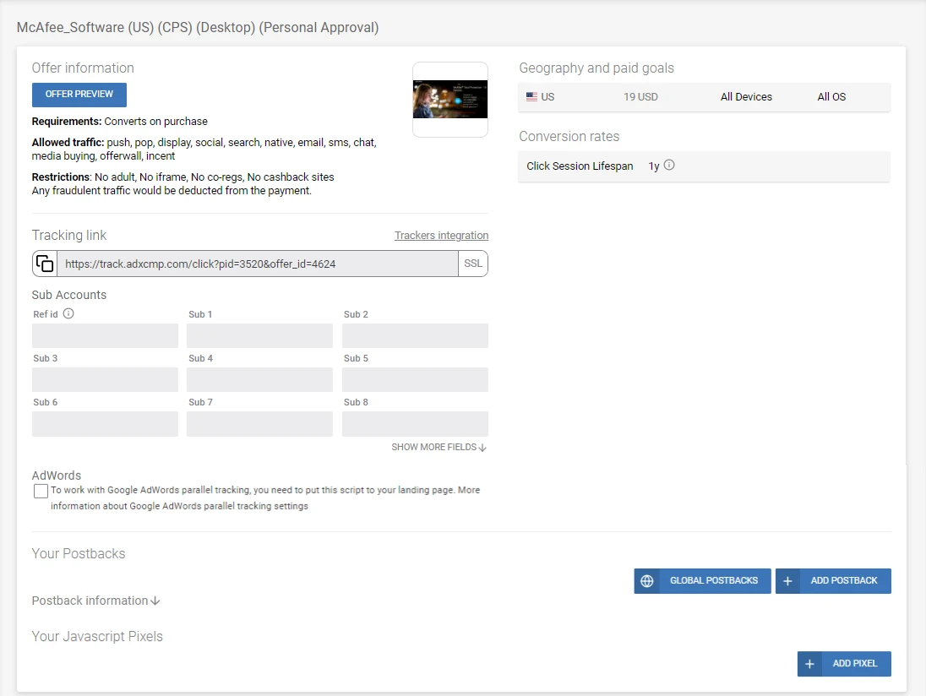Image resolution: width=926 pixels, height=696 pixels.
Task: Click the offer preview thumbnail image
Action: point(450,99)
